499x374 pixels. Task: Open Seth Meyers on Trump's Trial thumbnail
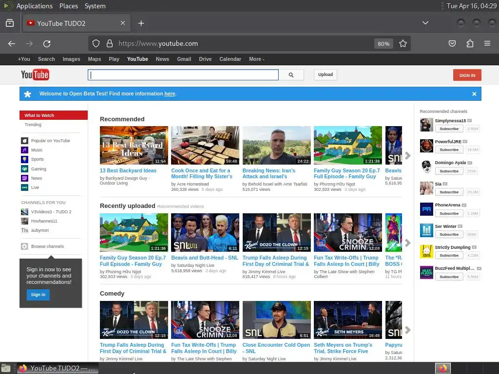348,320
